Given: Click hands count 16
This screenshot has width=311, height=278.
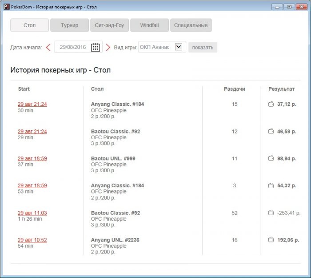Looking at the screenshot, I should (x=235, y=240).
